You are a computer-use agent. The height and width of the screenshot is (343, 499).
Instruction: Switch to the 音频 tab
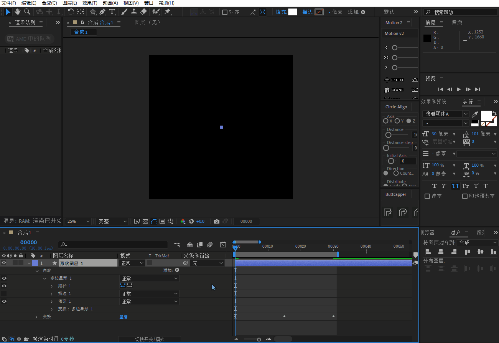pyautogui.click(x=457, y=23)
